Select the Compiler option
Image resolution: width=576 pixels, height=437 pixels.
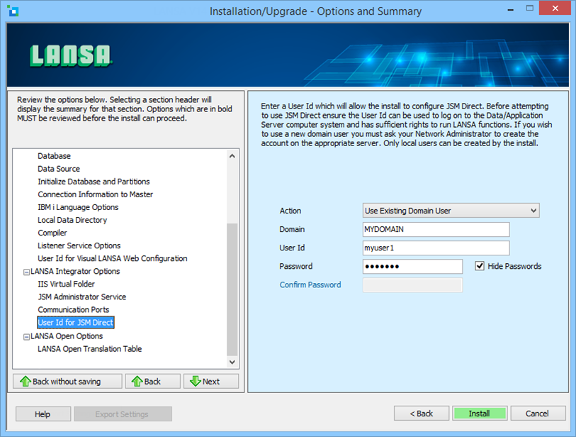coord(52,233)
